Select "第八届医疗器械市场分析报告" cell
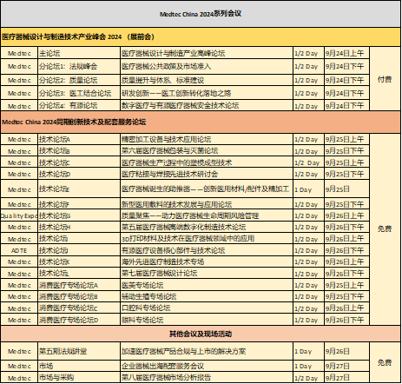Image resolution: width=402 pixels, height=384 pixels. coord(207,377)
